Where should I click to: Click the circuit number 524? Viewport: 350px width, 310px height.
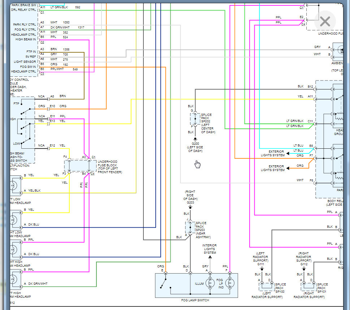click(65, 37)
